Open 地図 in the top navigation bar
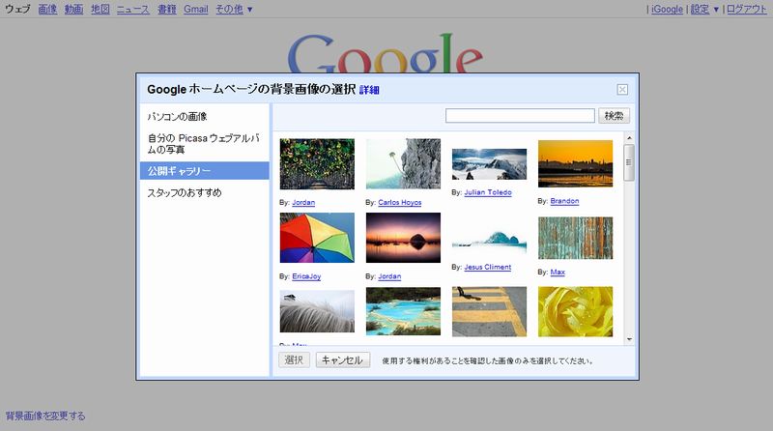The height and width of the screenshot is (431, 773). point(100,9)
